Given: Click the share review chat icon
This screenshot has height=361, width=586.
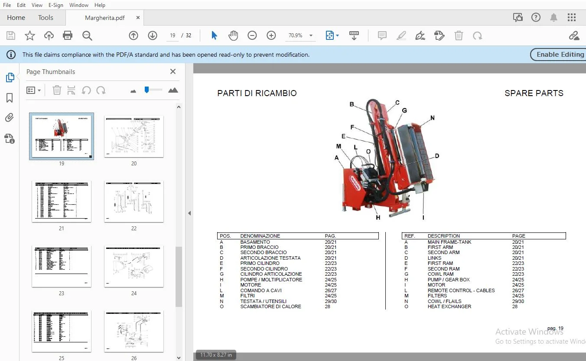Looking at the screenshot, I should click(518, 17).
